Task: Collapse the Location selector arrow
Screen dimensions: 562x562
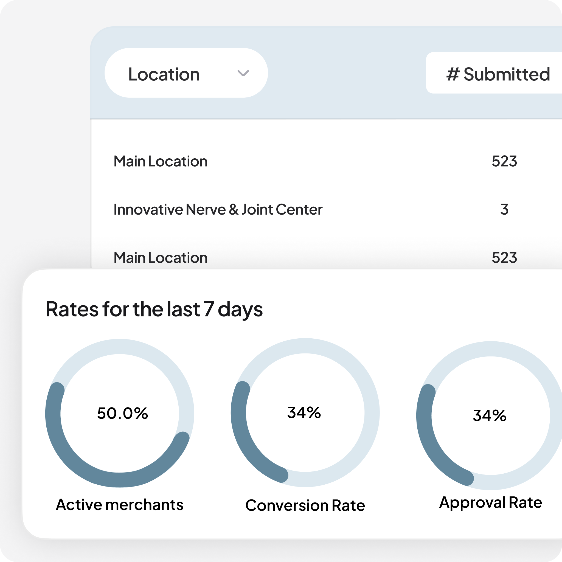Action: click(x=243, y=73)
